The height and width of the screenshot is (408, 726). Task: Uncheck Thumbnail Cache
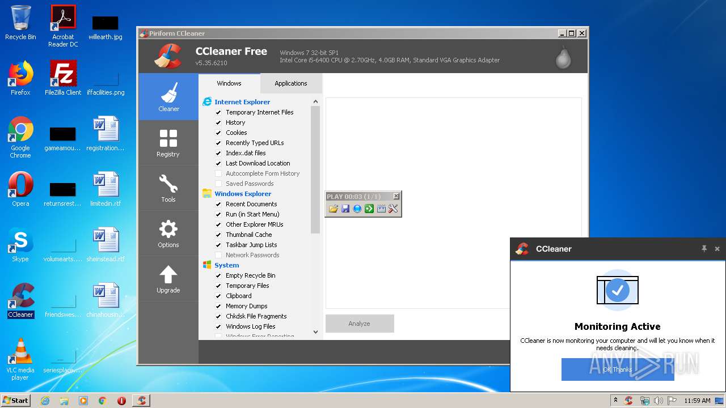pyautogui.click(x=218, y=235)
